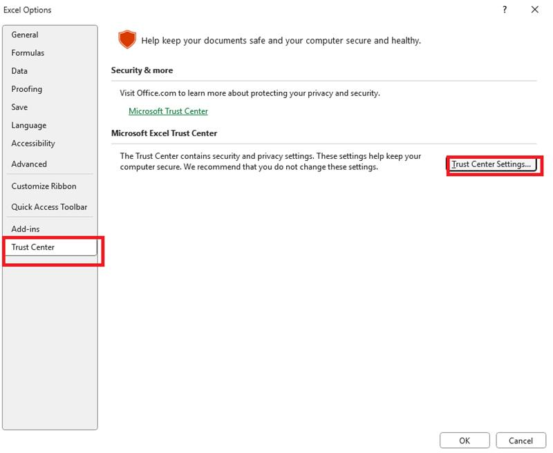This screenshot has width=553, height=453.
Task: Open the Microsoft Trust Center link
Action: 168,111
